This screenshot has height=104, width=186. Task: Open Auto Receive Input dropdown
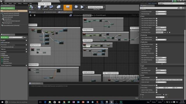tap(161, 70)
